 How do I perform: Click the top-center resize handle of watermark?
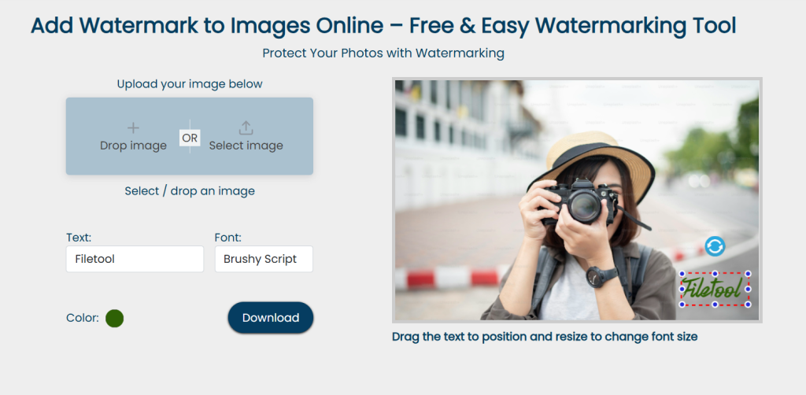coord(715,274)
